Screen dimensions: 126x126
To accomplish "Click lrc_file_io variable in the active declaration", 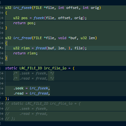I will 55,68.
